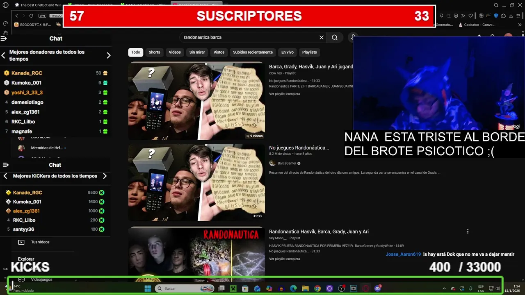The height and width of the screenshot is (295, 525).
Task: Open 'No juegues Randonáutica...' video title
Action: (299, 148)
